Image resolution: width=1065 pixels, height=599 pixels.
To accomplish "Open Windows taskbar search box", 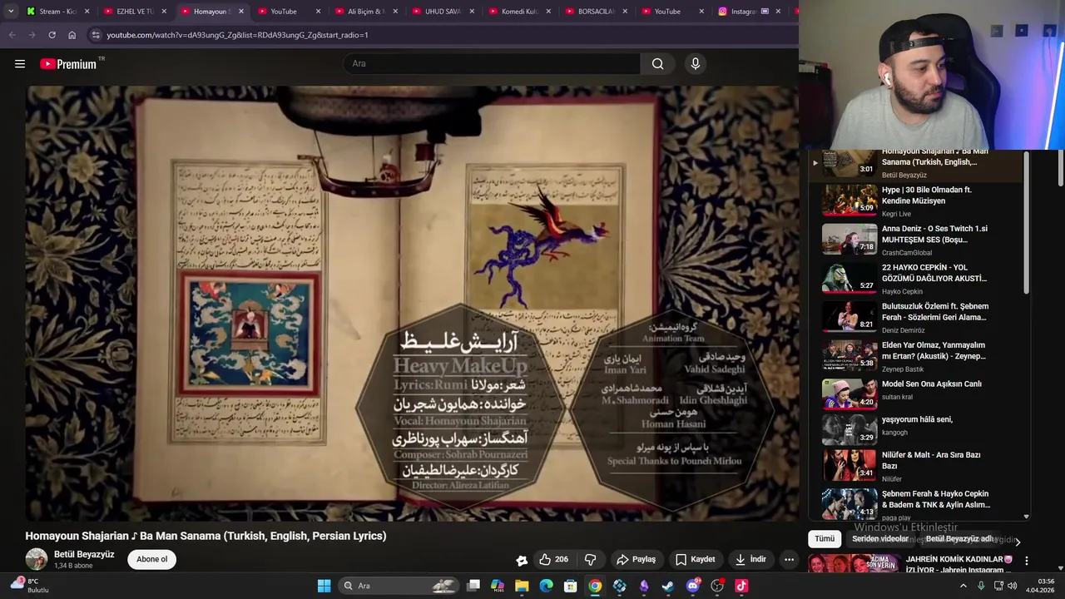I will point(399,586).
